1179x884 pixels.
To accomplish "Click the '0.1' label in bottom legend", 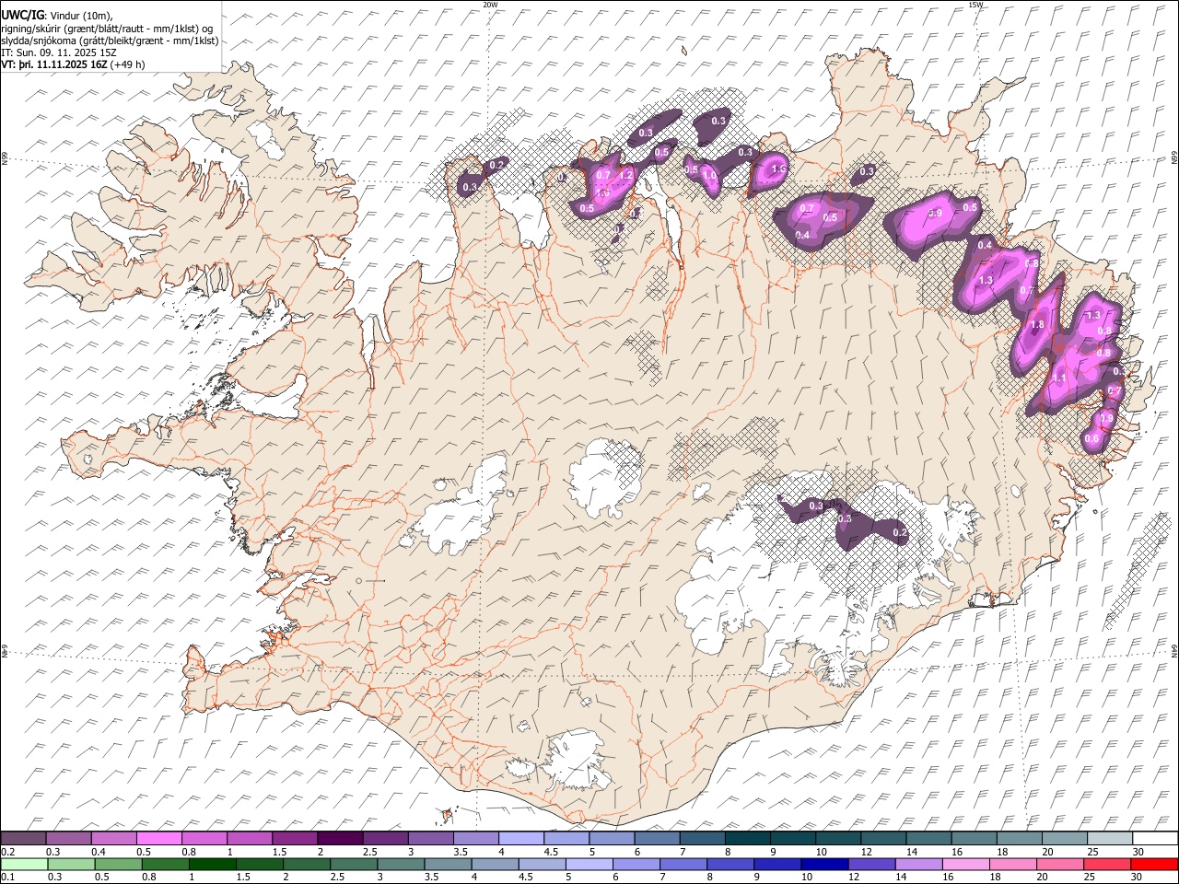I will [7, 878].
